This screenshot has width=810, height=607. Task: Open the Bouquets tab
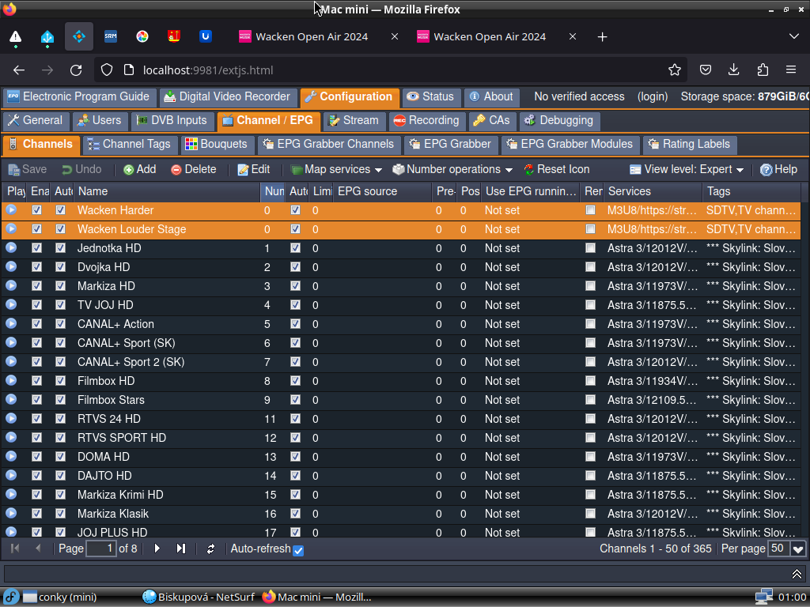[x=217, y=144]
